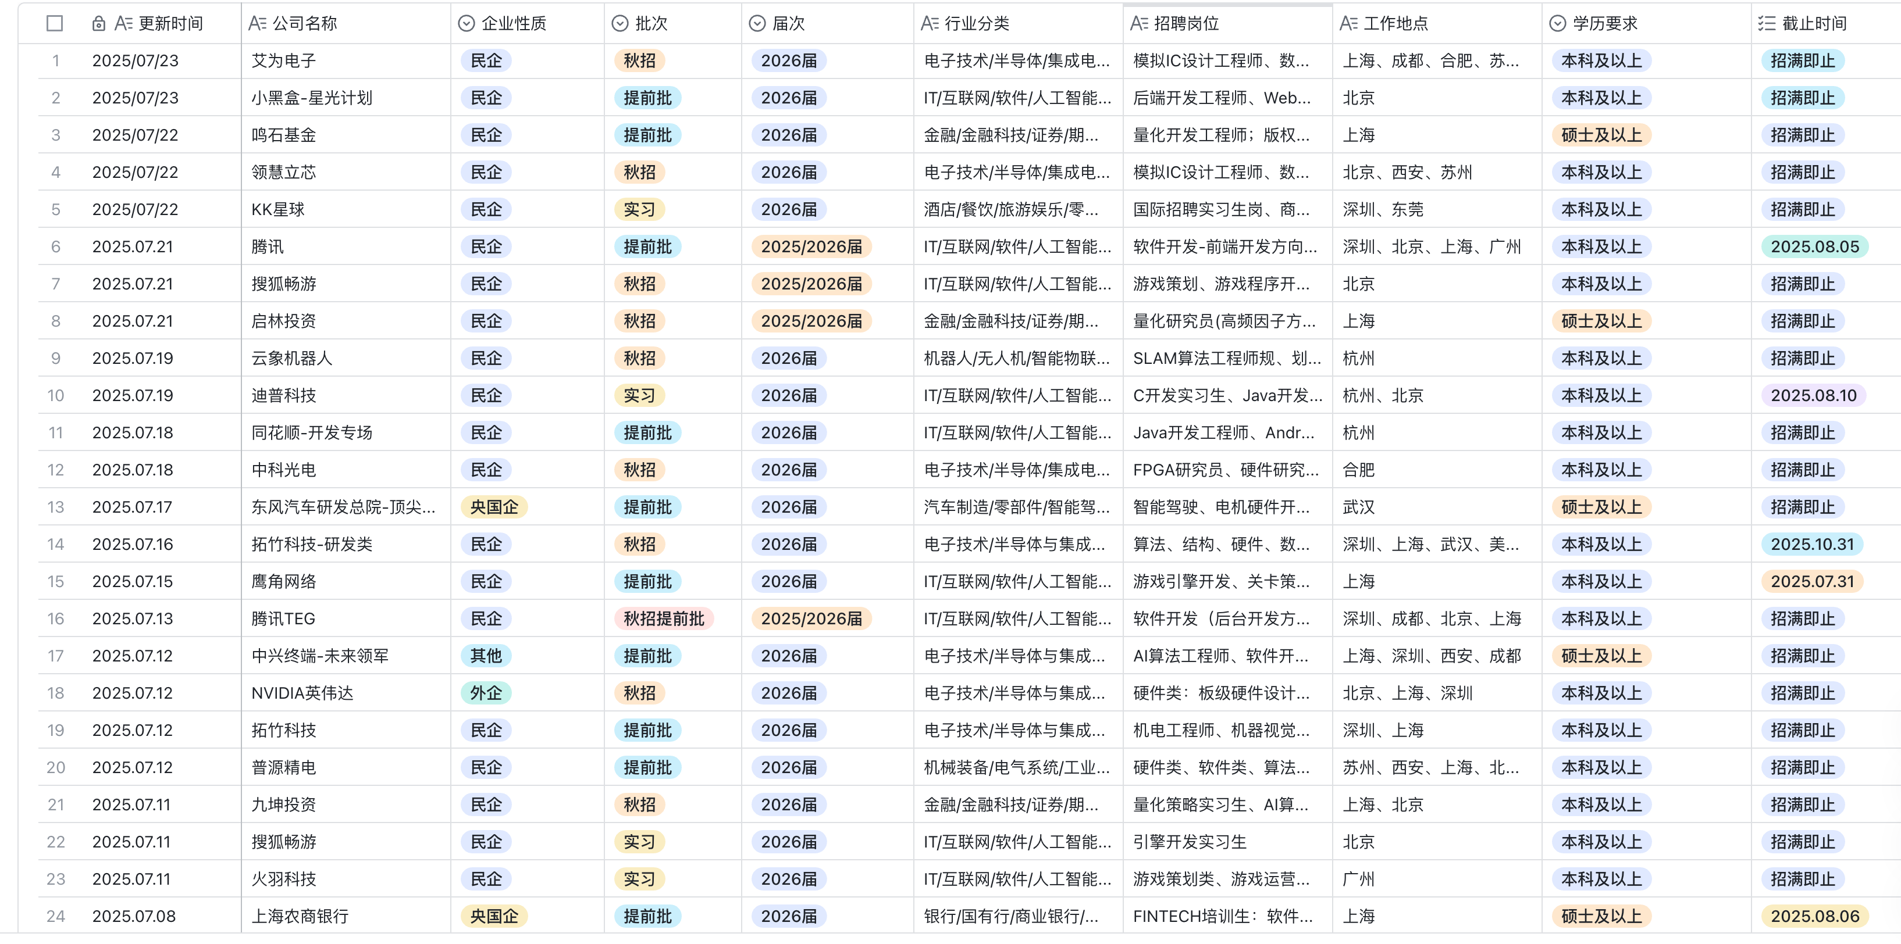This screenshot has height=944, width=1901.
Task: Click single-select icon of 学历要求 column
Action: (1558, 24)
